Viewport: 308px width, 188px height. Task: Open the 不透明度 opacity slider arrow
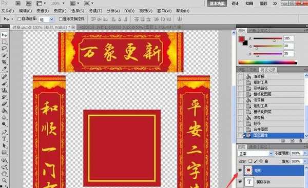tap(305, 153)
